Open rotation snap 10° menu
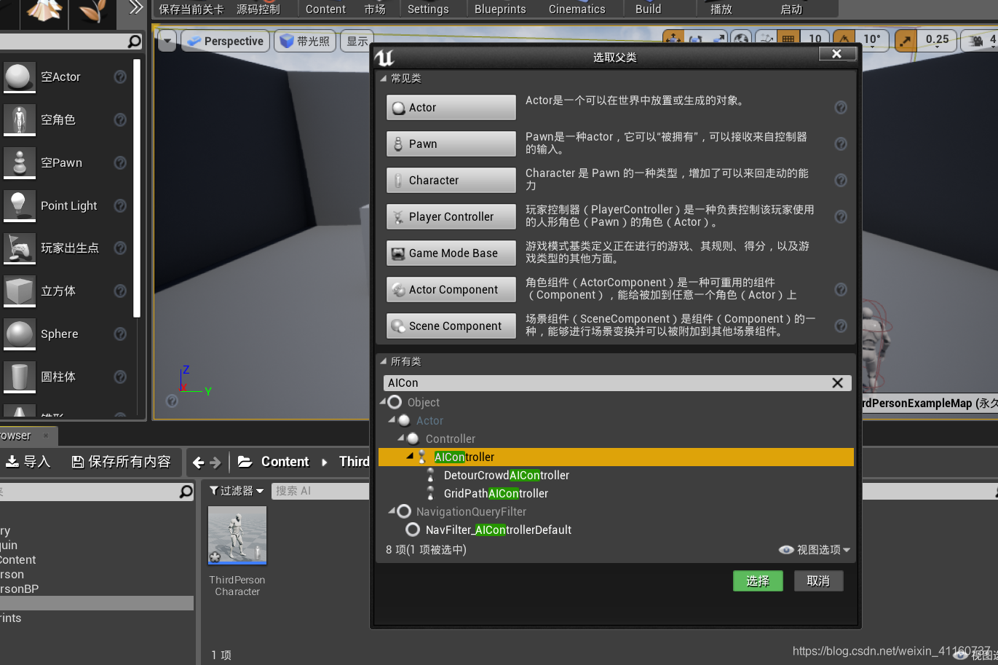The image size is (998, 665). (872, 40)
